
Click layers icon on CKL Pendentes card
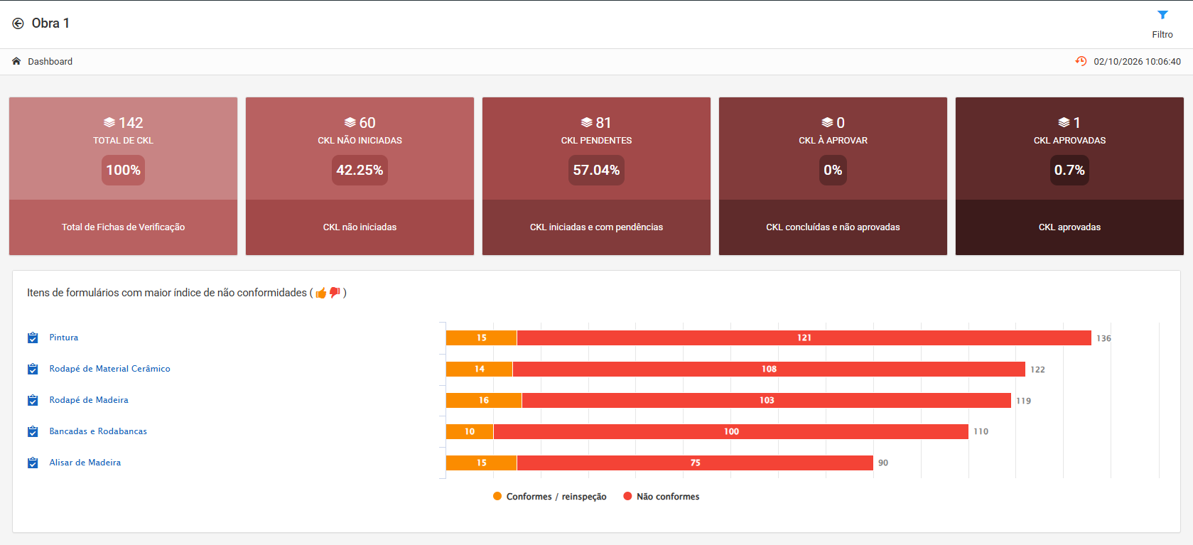click(x=587, y=122)
